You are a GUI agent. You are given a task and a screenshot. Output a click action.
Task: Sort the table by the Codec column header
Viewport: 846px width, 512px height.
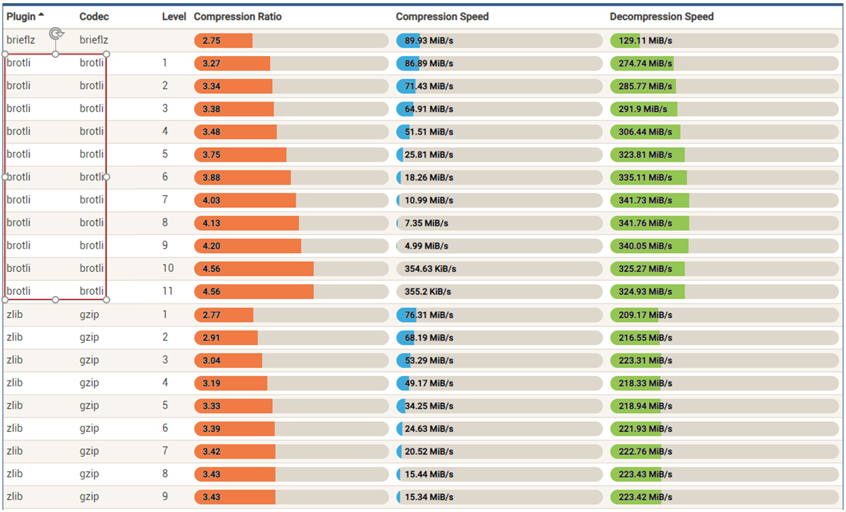(x=94, y=16)
